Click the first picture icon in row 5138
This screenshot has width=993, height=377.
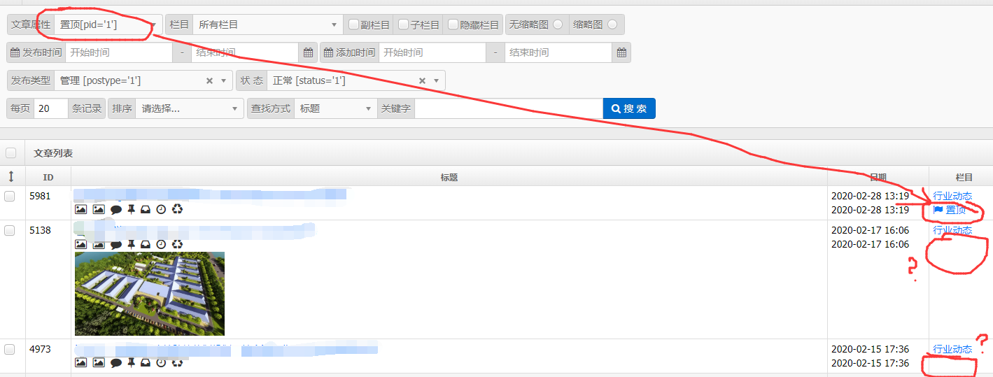pos(81,244)
